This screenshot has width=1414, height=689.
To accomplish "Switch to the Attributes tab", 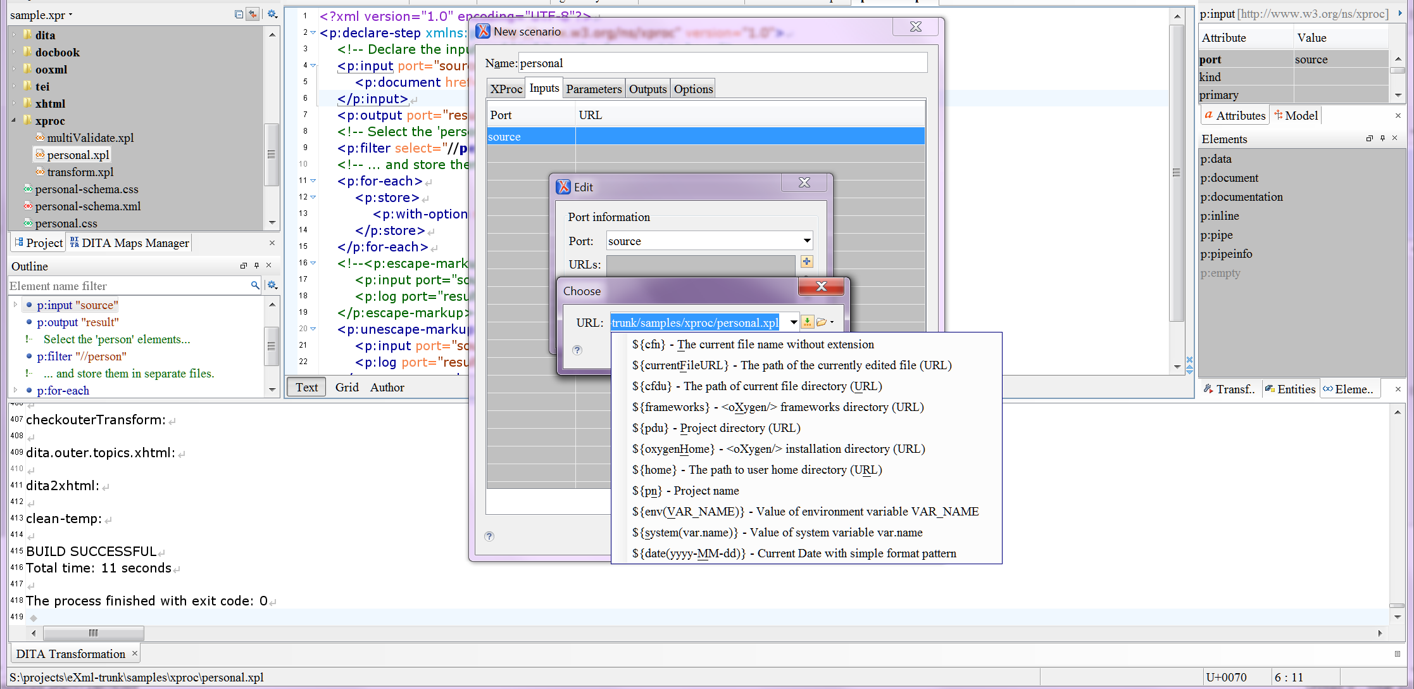I will [1234, 116].
